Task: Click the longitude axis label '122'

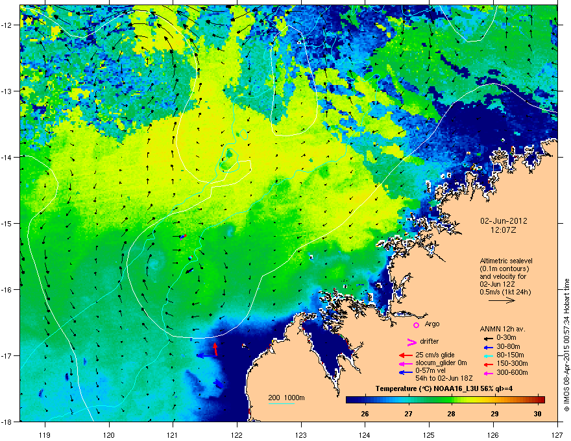Action: pos(237,435)
